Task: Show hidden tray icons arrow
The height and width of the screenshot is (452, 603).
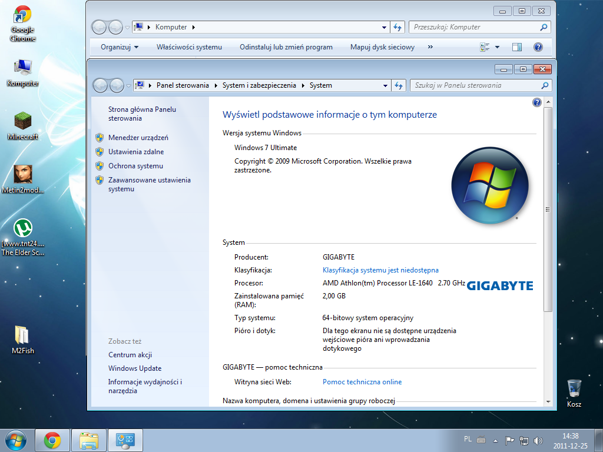Action: coord(496,440)
